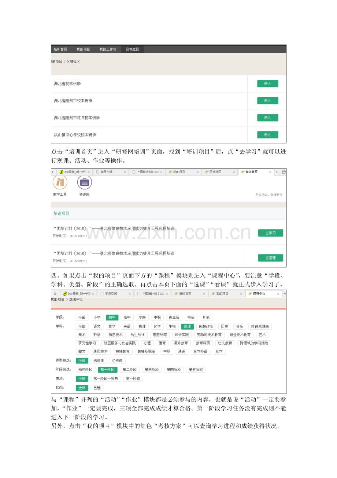Choose 社区服务与社会实践 subject filter
The image size is (337, 478).
pos(120,343)
